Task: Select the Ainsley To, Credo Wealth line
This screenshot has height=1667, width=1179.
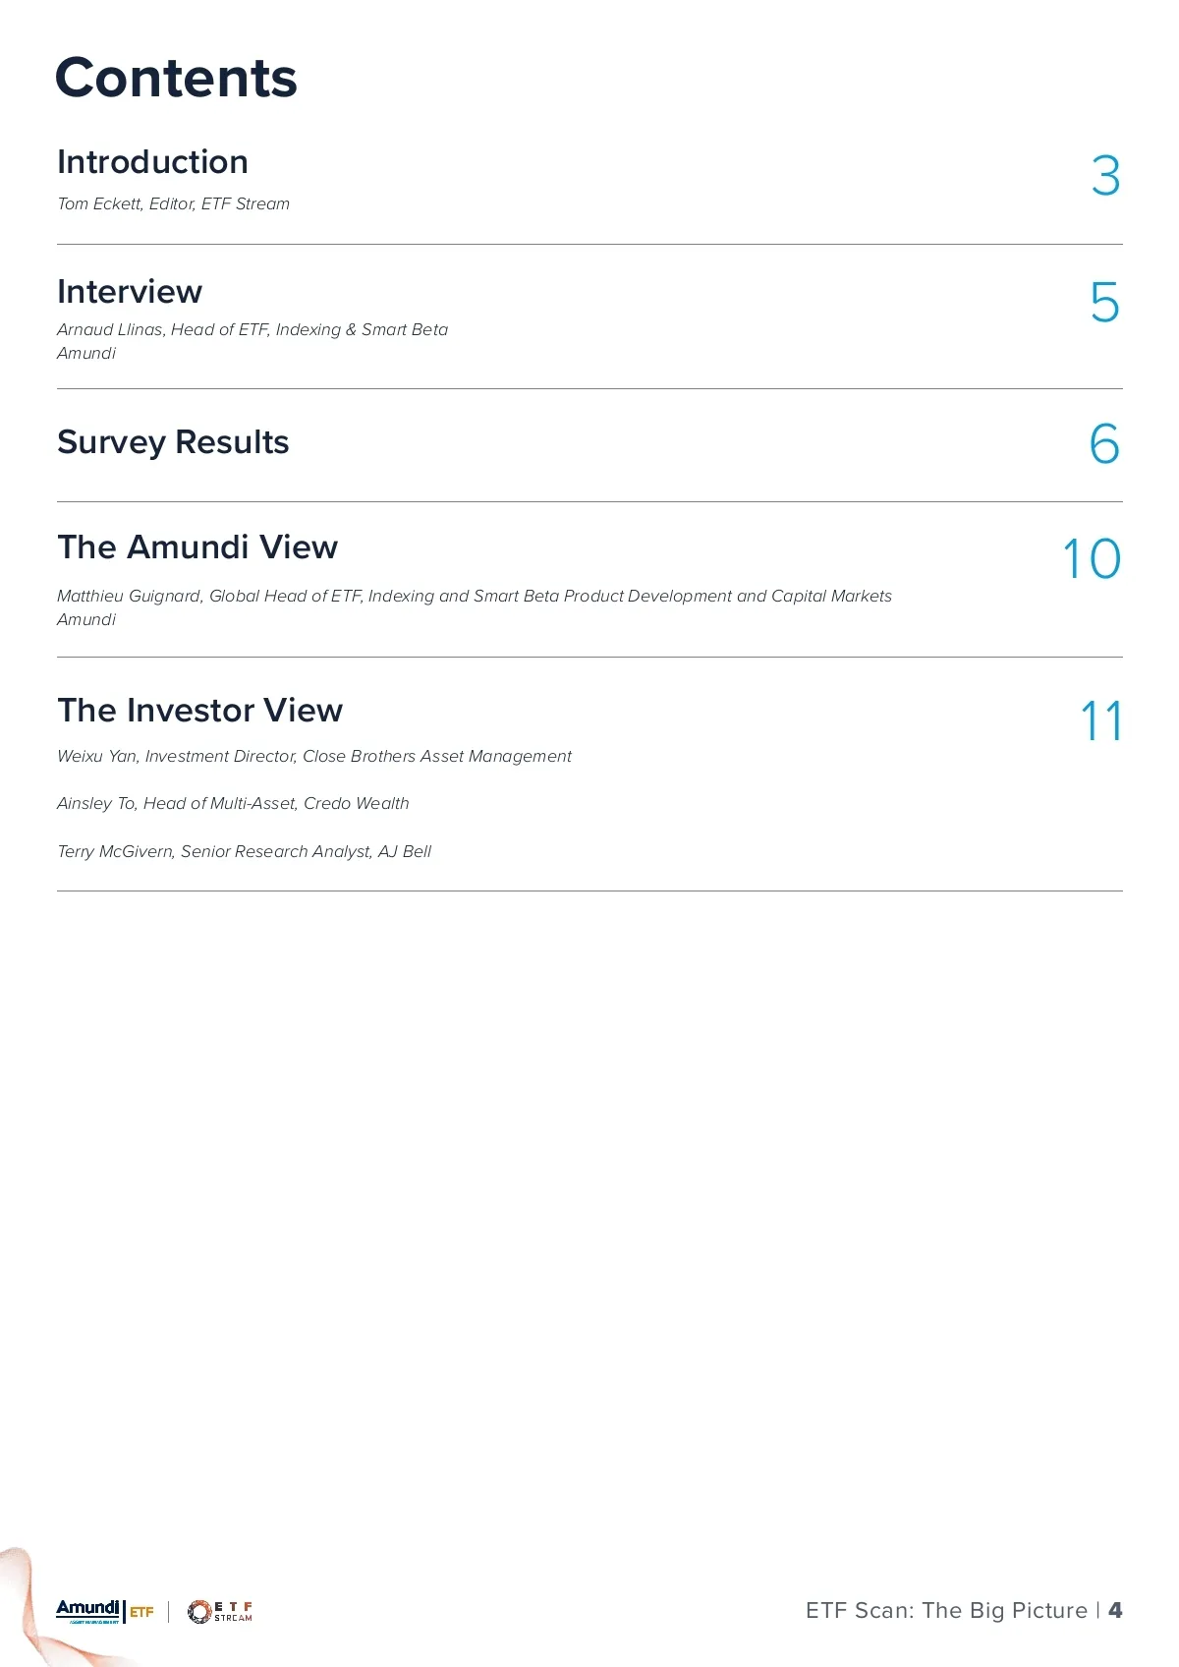Action: pyautogui.click(x=233, y=803)
